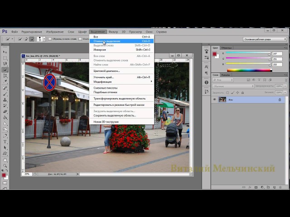Image resolution: width=290 pixels, height=217 pixels.
Task: Select the Crop tool
Action: point(5,76)
